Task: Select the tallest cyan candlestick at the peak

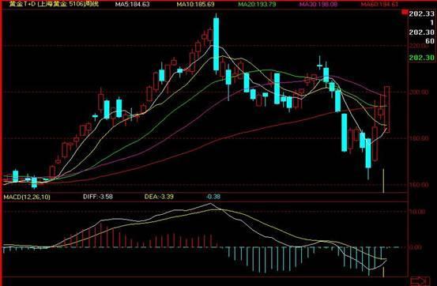Action: [217, 44]
